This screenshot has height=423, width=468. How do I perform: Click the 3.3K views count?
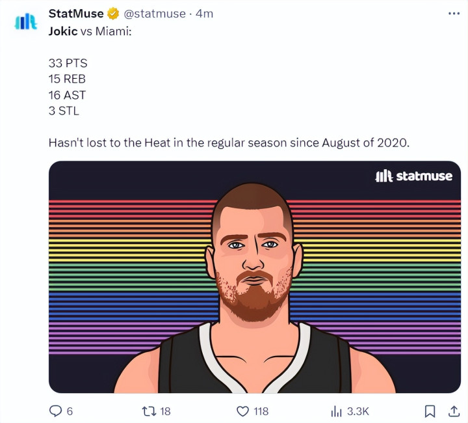pos(358,411)
